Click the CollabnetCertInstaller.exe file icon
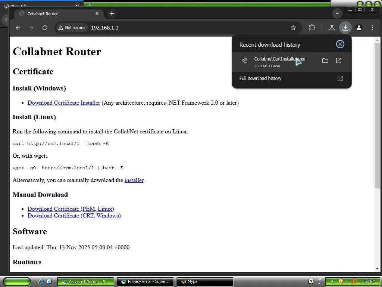382x287 pixels. pos(245,60)
